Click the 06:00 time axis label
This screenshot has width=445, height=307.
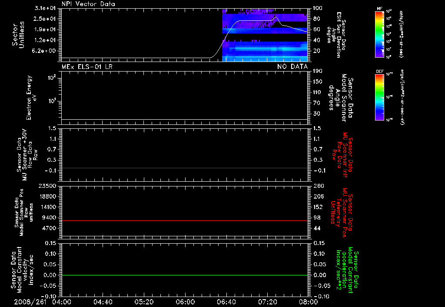point(185,302)
